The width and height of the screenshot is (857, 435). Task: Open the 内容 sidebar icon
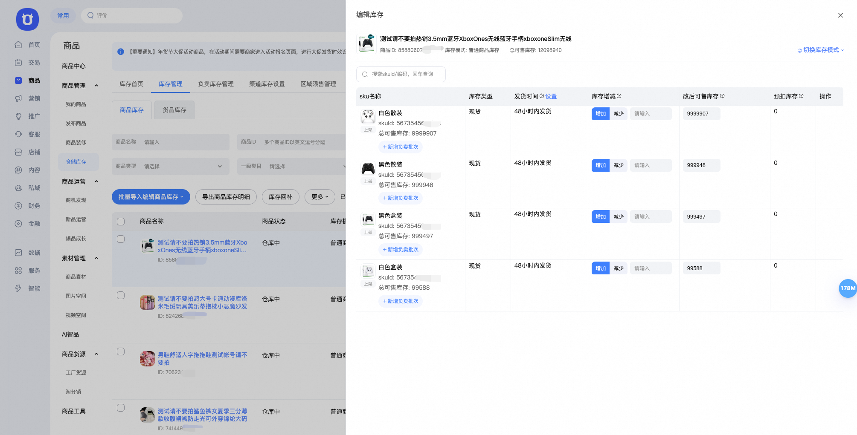[18, 170]
